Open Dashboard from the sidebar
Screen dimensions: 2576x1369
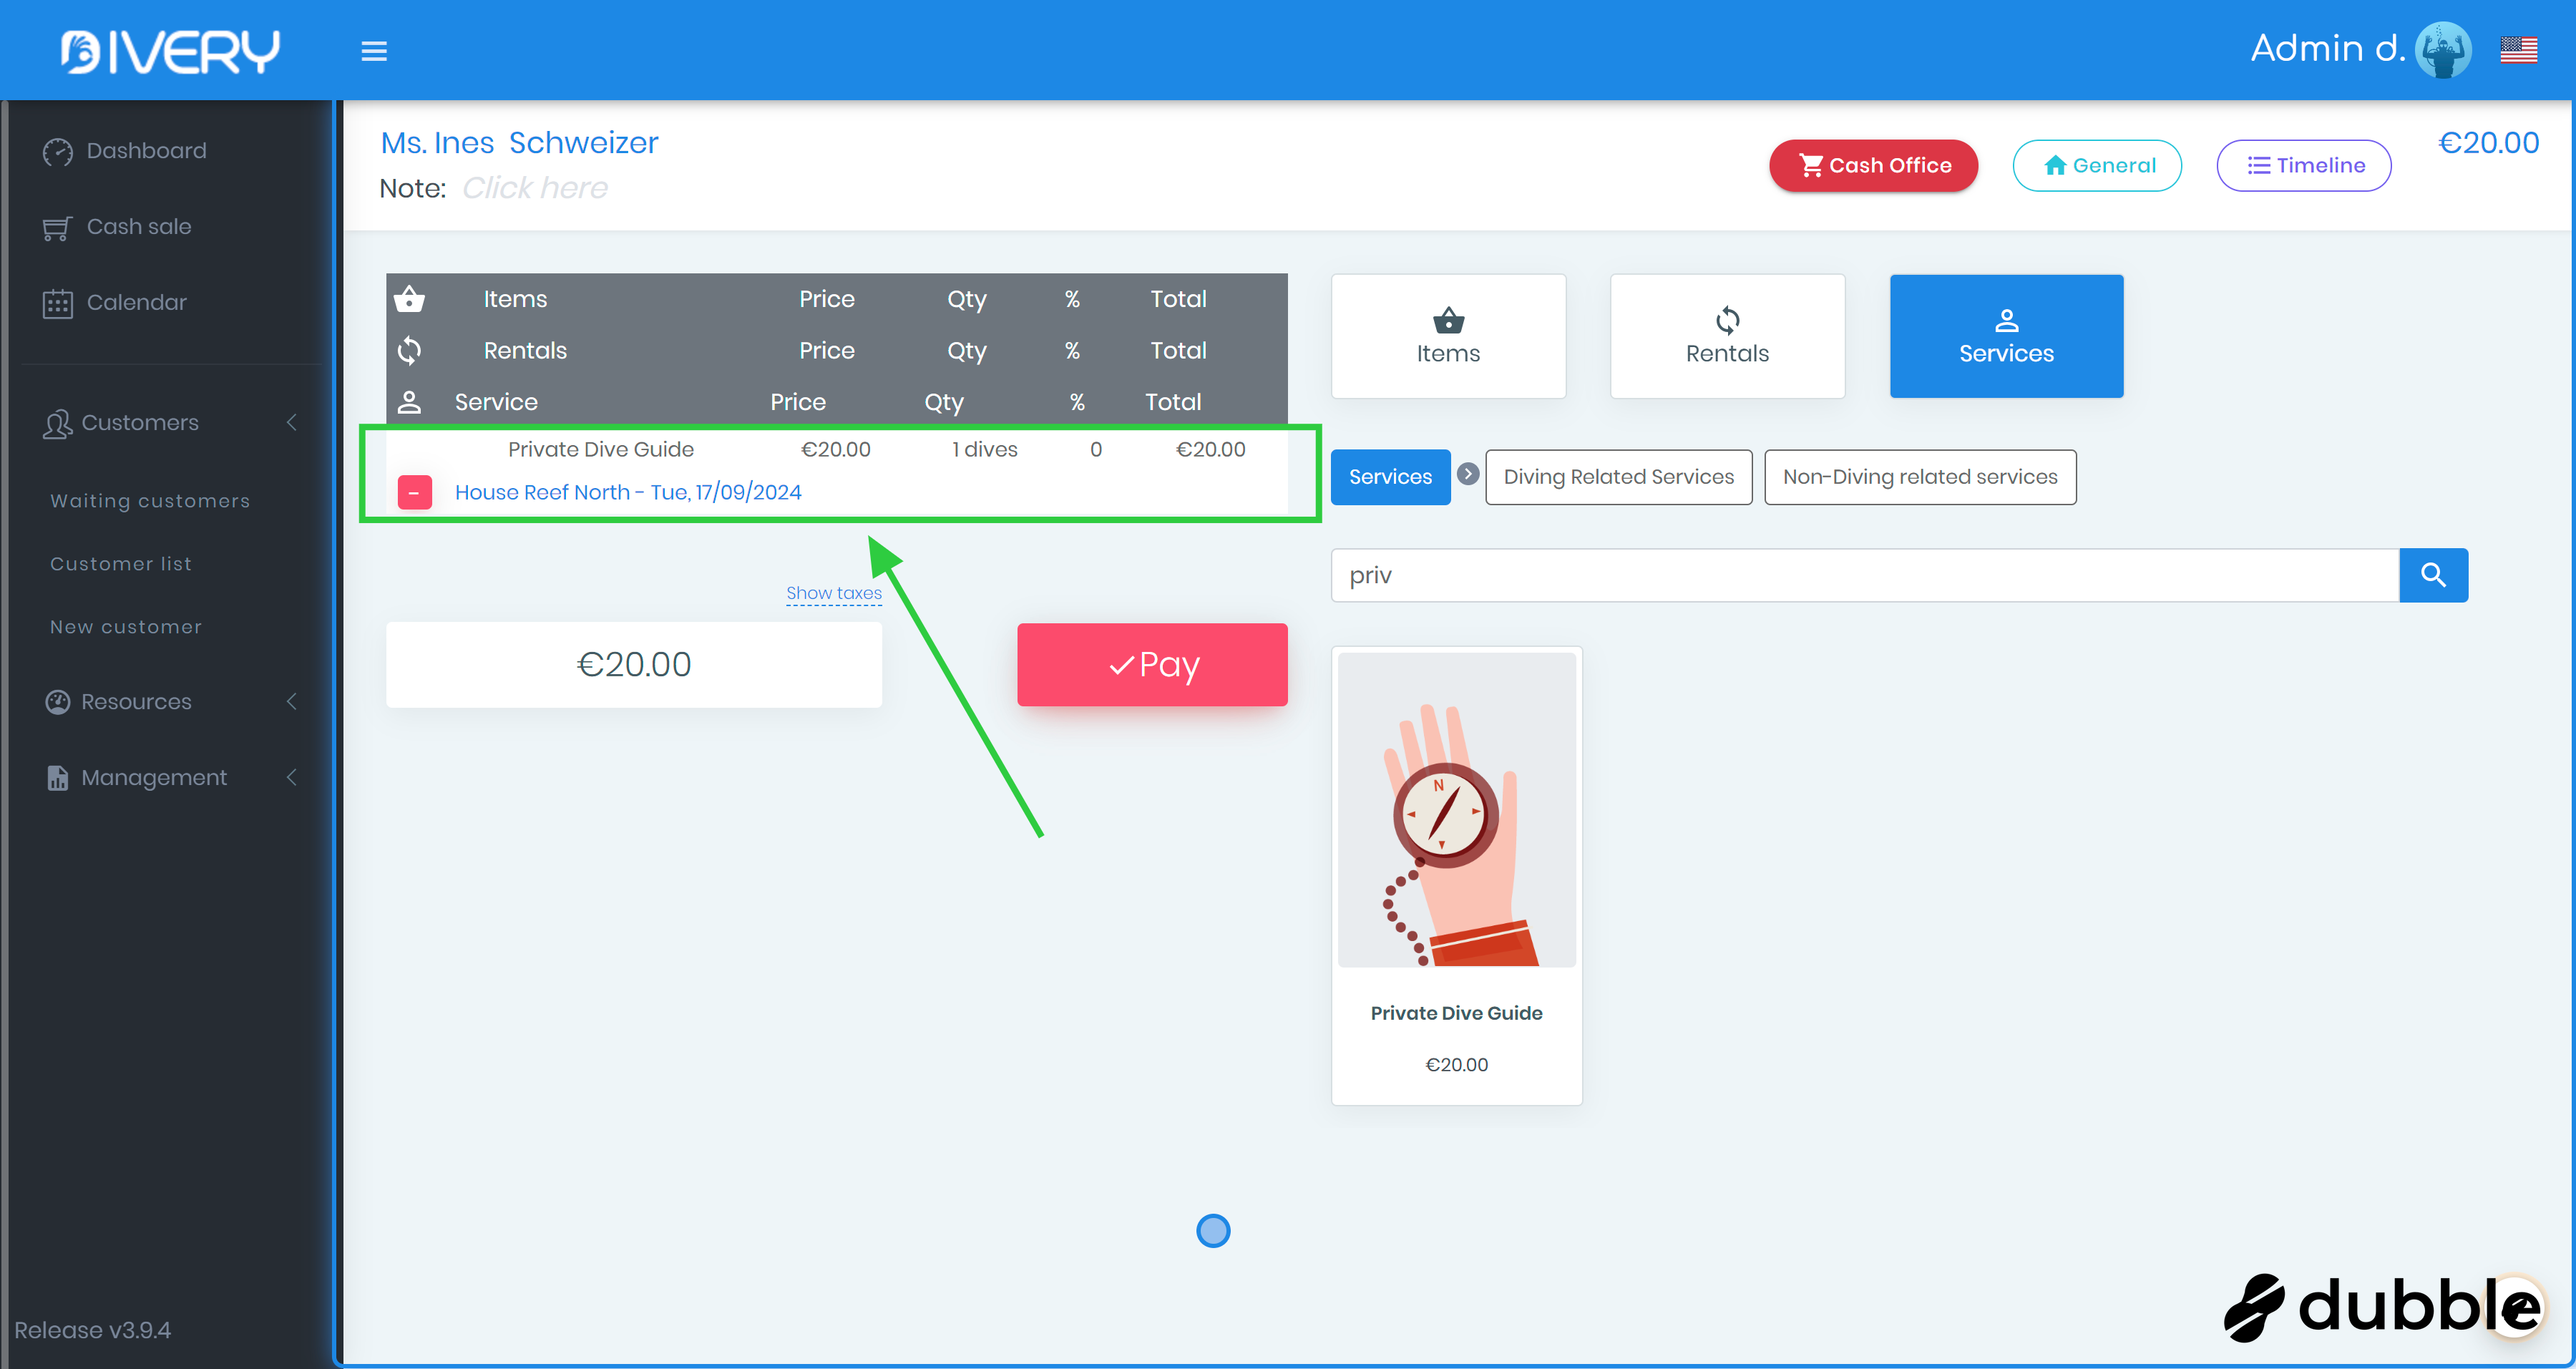146,151
